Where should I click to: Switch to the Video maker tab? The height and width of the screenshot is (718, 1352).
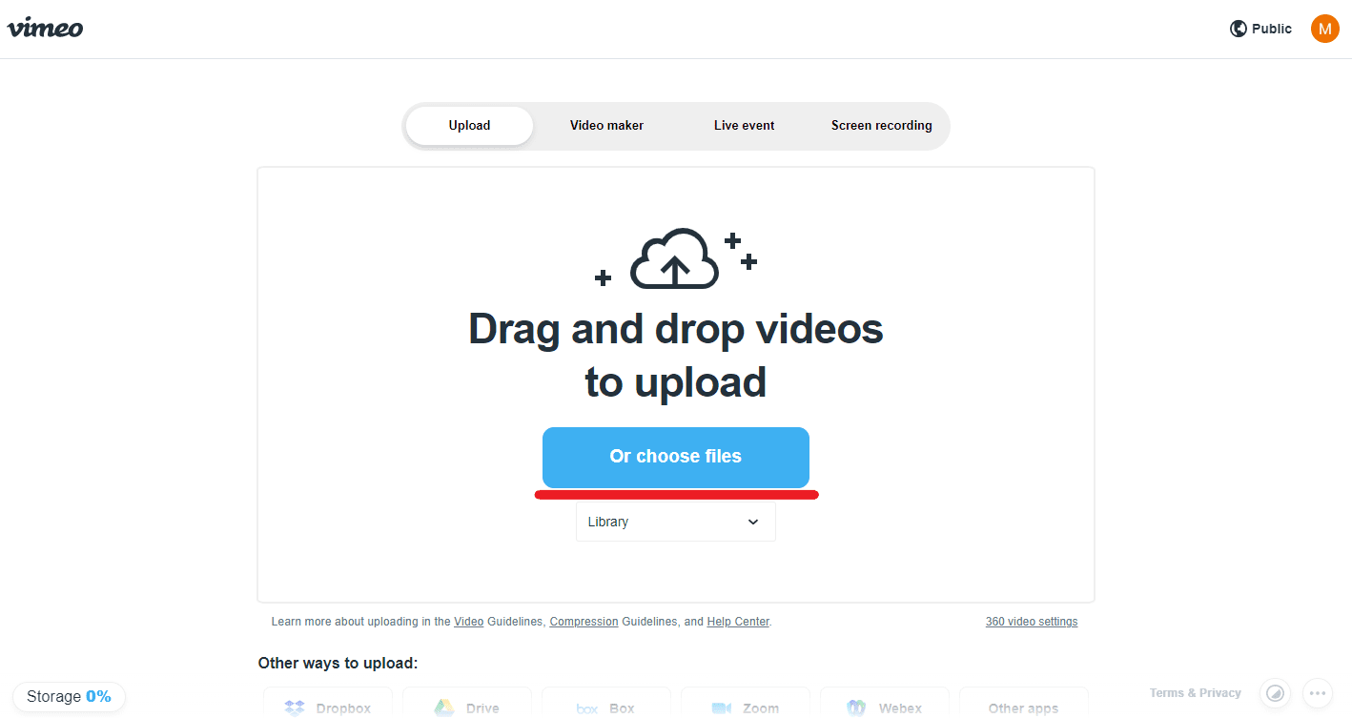pyautogui.click(x=606, y=125)
